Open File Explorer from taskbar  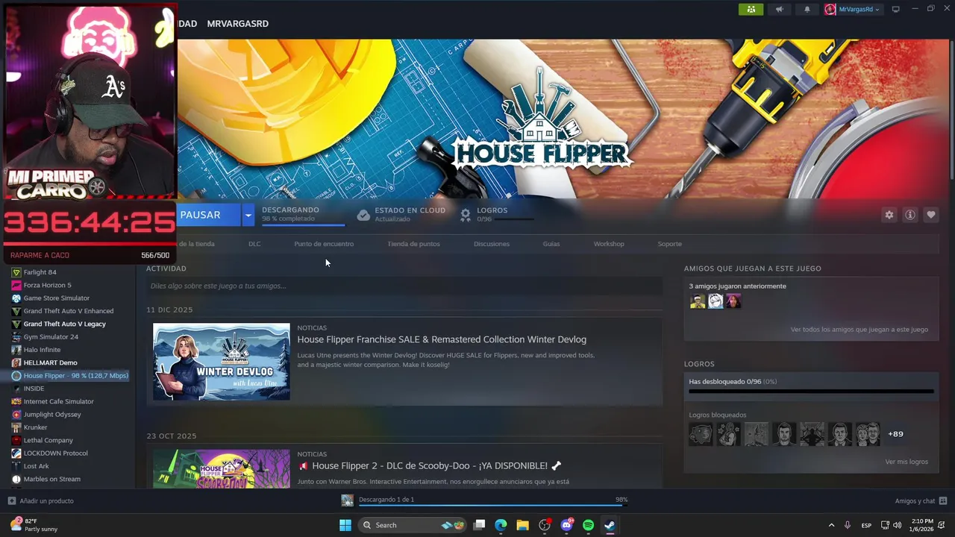tap(522, 525)
